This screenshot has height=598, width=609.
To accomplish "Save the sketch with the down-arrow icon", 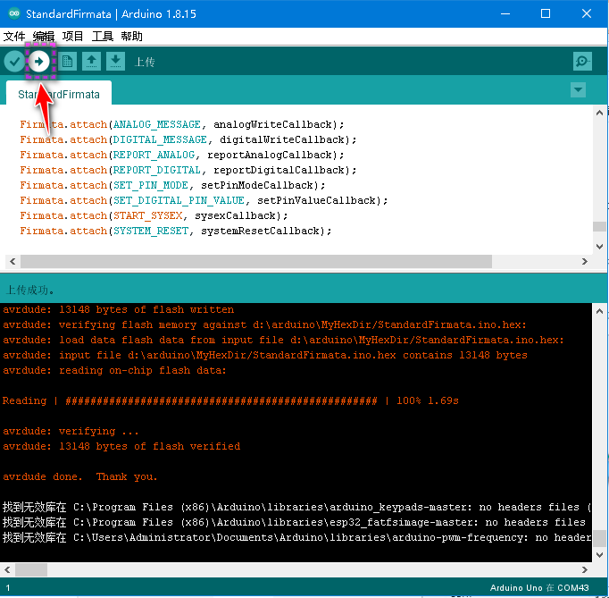I will [x=115, y=62].
